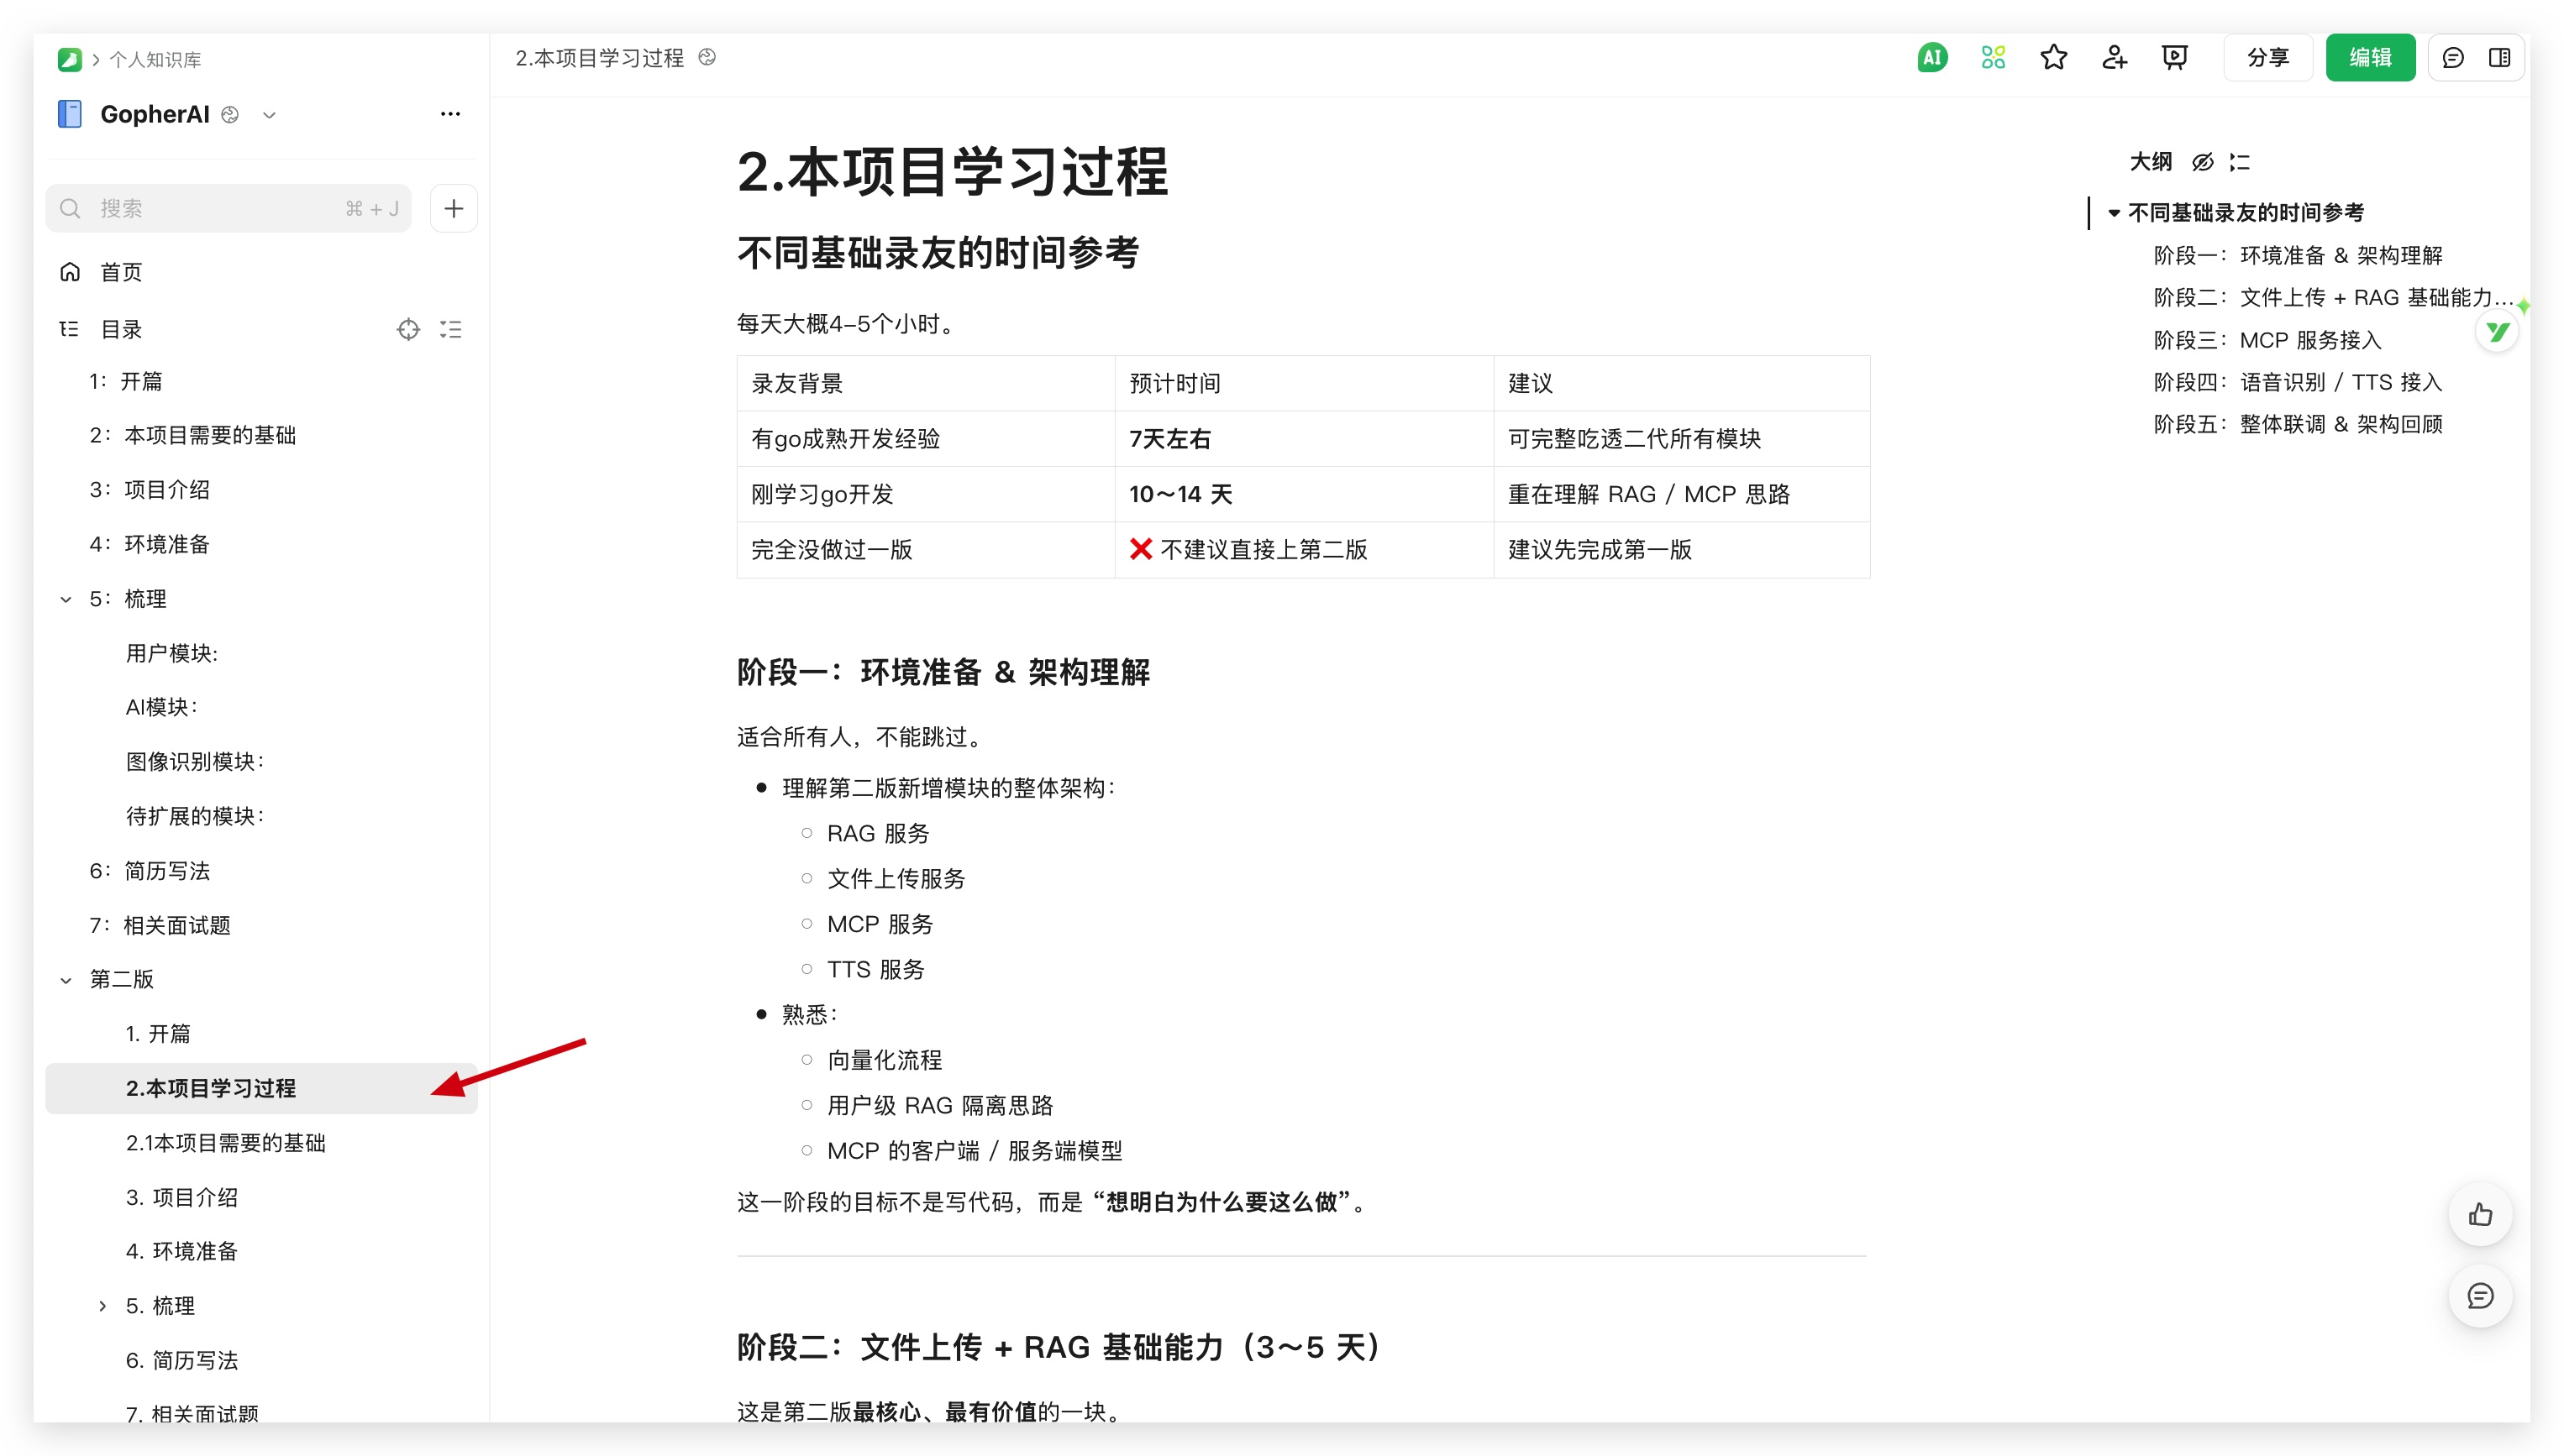The width and height of the screenshot is (2564, 1456).
Task: Toggle the right sidebar panel layout
Action: coord(2499,58)
